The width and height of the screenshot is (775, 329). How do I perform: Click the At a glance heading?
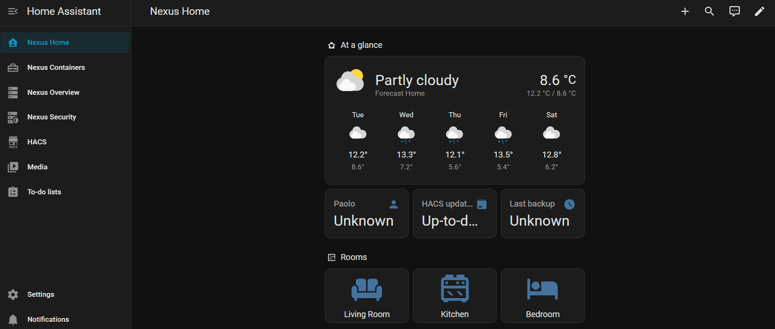[x=361, y=45]
